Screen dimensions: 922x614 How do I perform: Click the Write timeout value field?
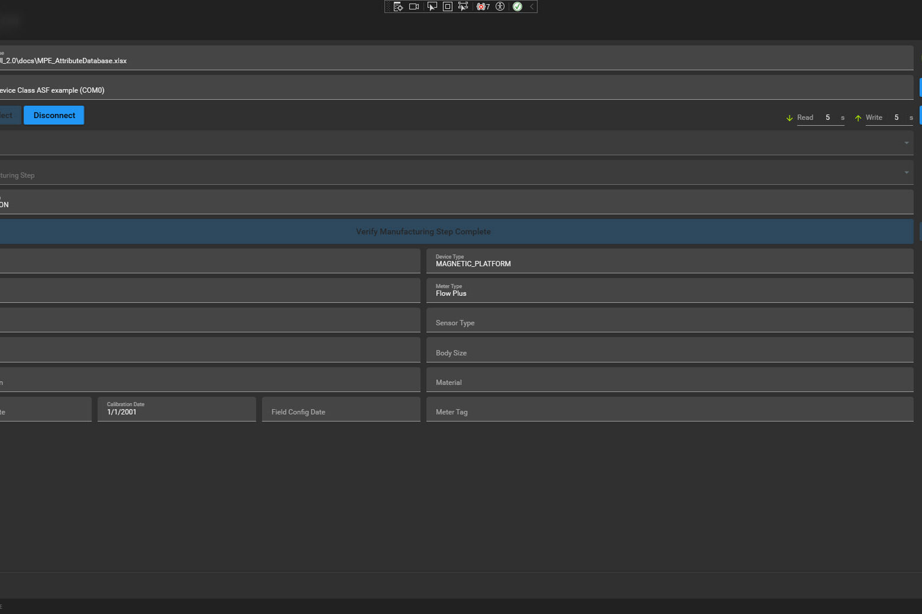[x=896, y=117]
